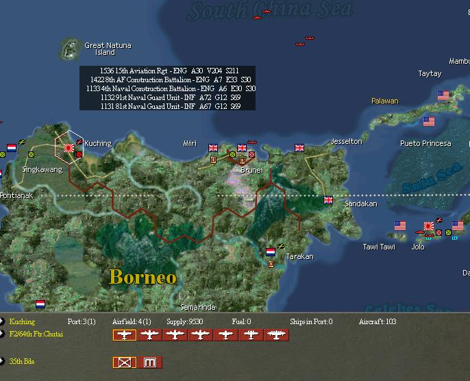The image size is (470, 381).
Task: Open the F2/64th Ftr Chutai unit link
Action: tap(36, 334)
